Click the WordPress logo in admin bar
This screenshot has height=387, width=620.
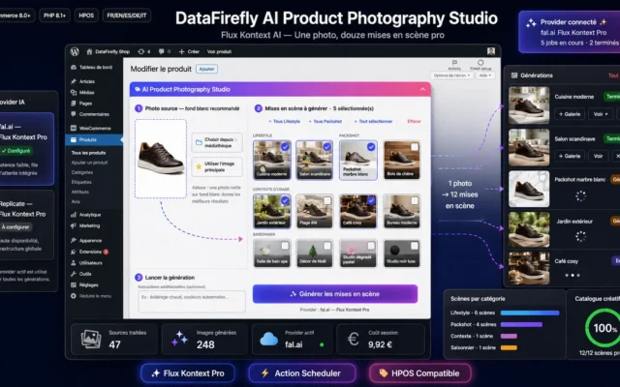click(x=75, y=51)
